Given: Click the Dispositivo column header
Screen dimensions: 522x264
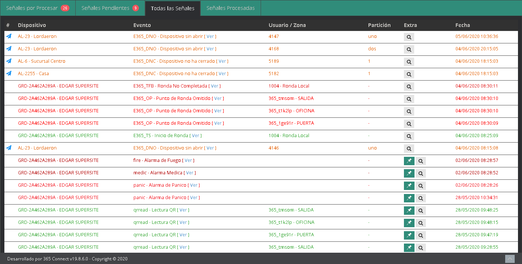Looking at the screenshot, I should (32, 25).
